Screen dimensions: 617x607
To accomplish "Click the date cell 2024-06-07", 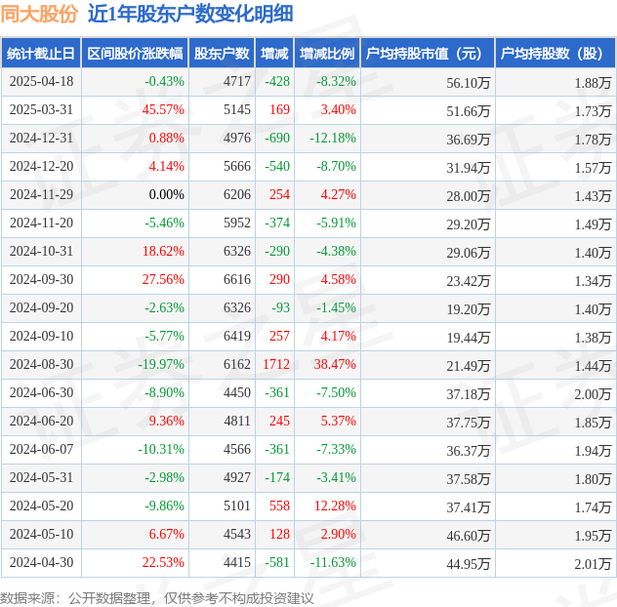I will click(x=41, y=450).
